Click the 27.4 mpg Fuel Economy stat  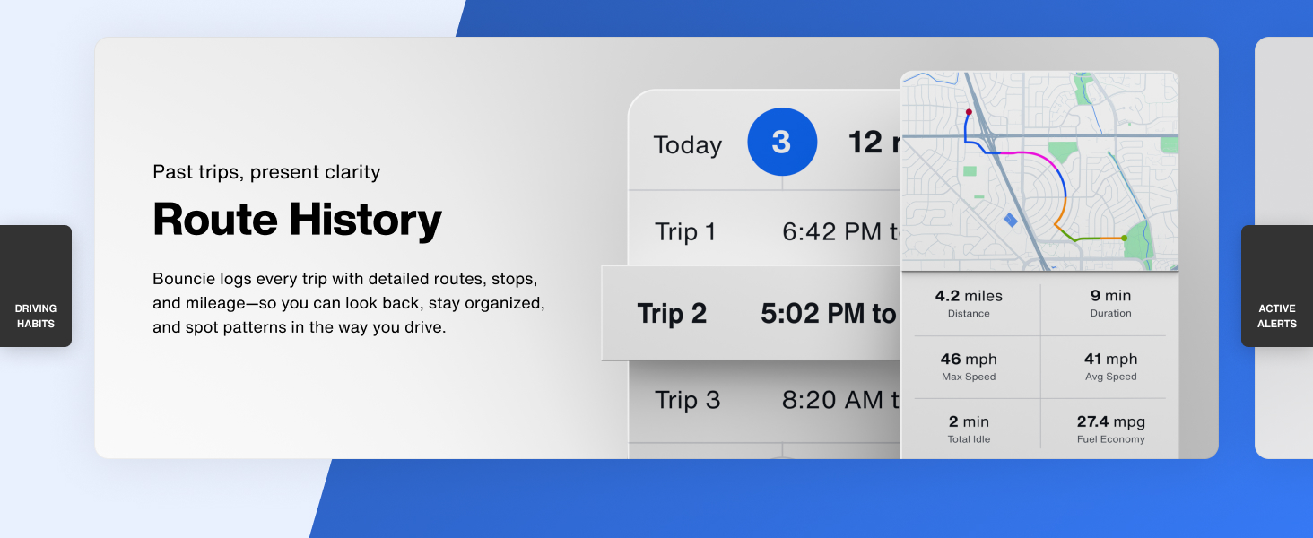click(x=1109, y=430)
